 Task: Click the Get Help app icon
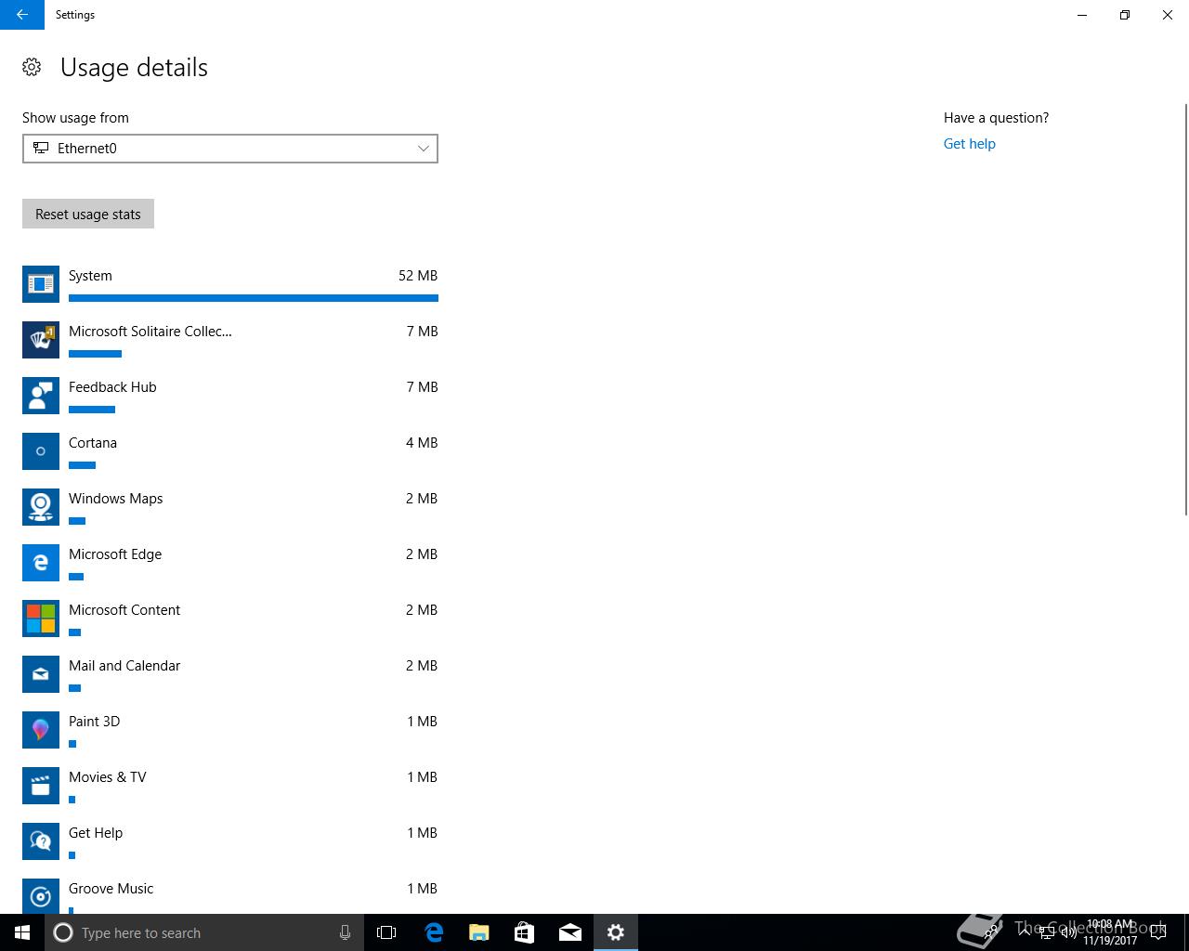click(41, 841)
